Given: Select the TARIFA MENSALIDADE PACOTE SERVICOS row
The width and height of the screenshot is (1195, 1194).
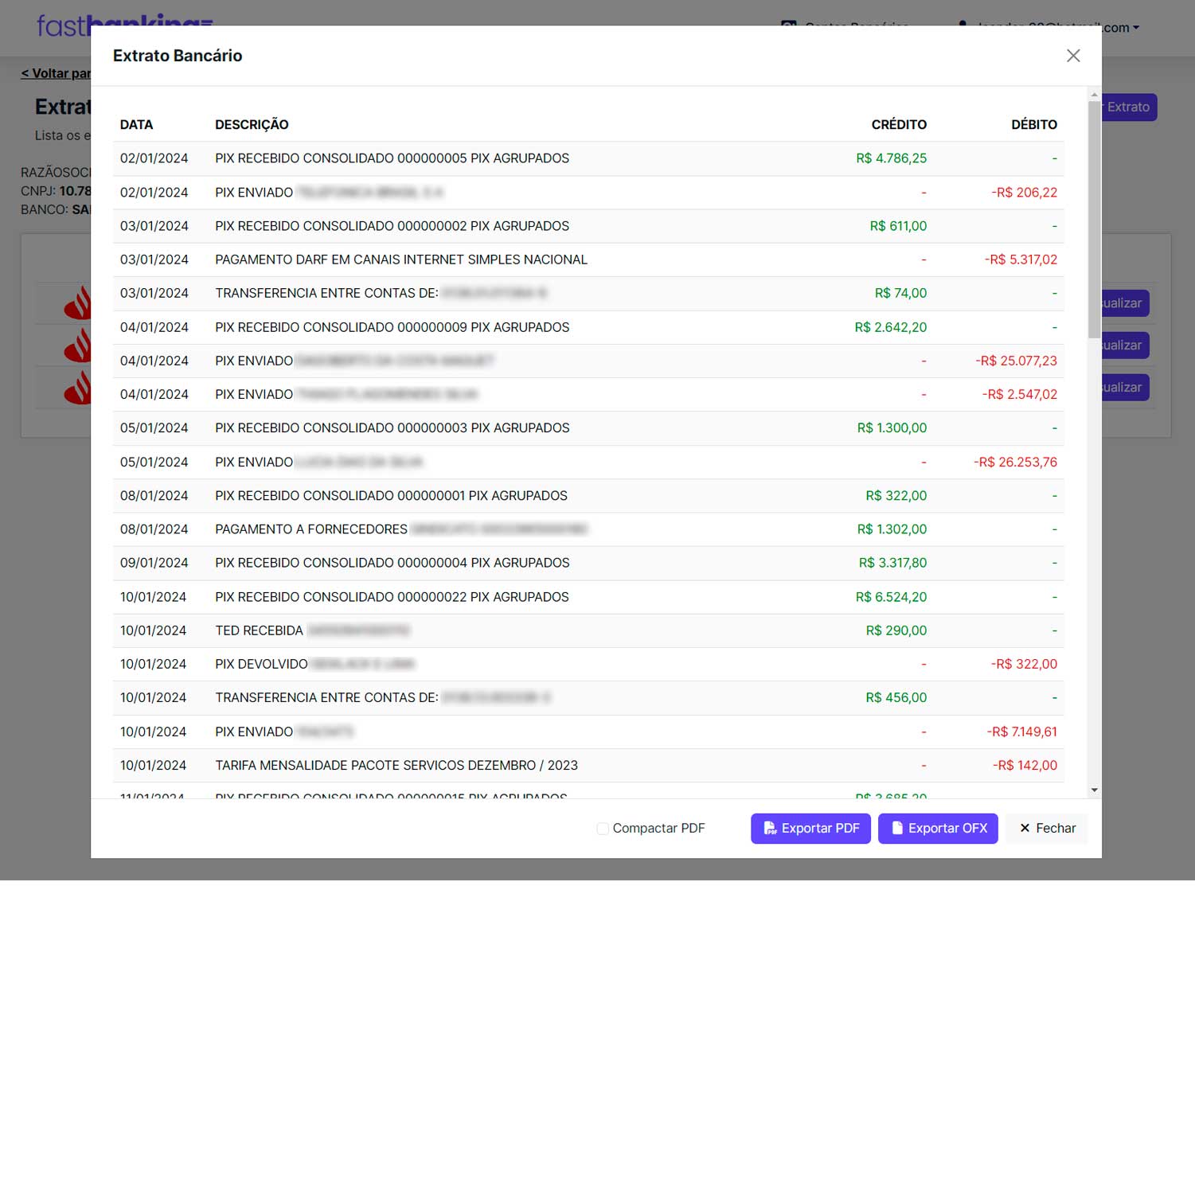Looking at the screenshot, I should [x=396, y=765].
